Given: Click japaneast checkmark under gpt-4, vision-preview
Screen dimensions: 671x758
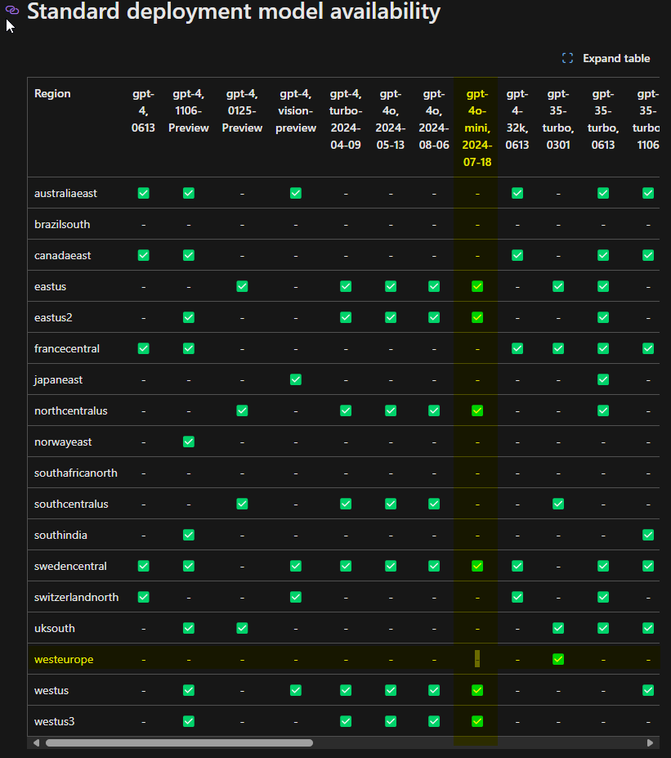Looking at the screenshot, I should coord(296,380).
